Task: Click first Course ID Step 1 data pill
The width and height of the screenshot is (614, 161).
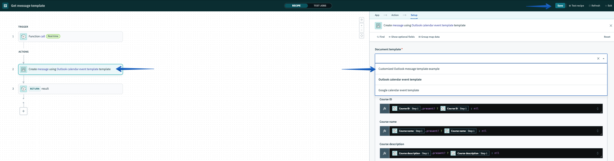Action: [x=406, y=109]
